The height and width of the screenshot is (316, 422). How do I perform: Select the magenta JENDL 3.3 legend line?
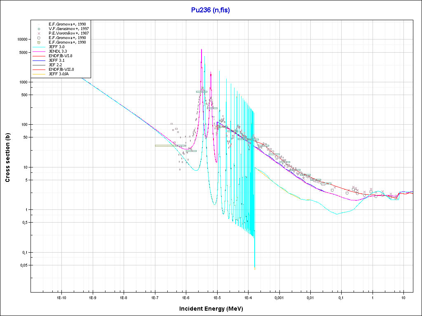38,51
